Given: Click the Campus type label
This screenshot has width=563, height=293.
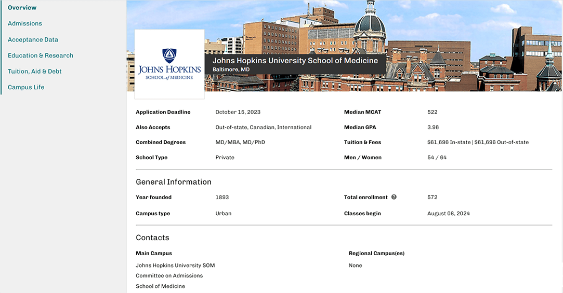Looking at the screenshot, I should point(153,214).
